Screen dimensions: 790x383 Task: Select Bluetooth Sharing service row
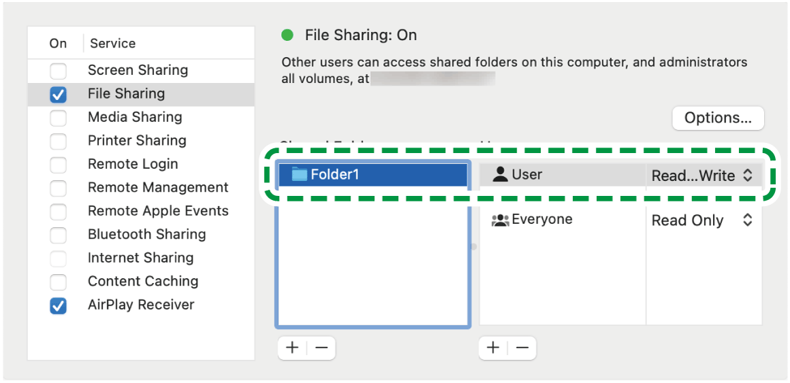tap(146, 235)
